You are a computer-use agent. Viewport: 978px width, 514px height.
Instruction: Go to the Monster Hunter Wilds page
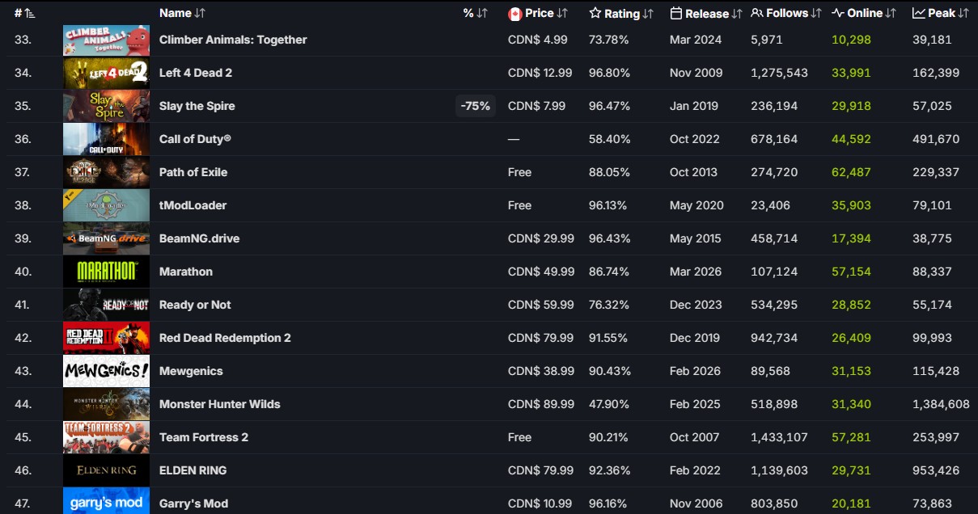[219, 404]
